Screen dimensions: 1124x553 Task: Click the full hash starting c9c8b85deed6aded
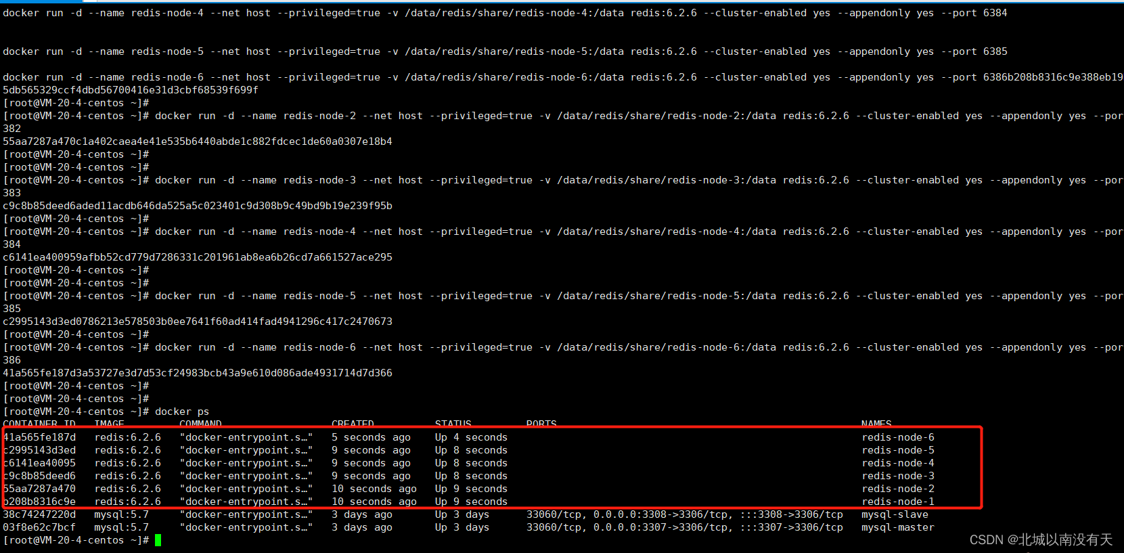point(198,206)
